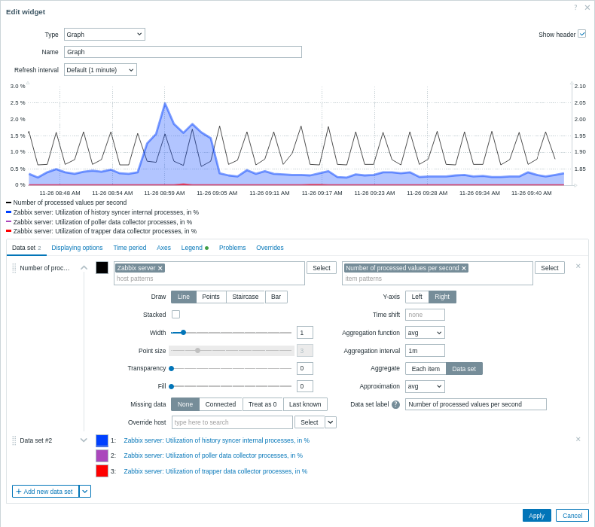The image size is (595, 527).
Task: Click the Transparency slider handle
Action: 172,368
